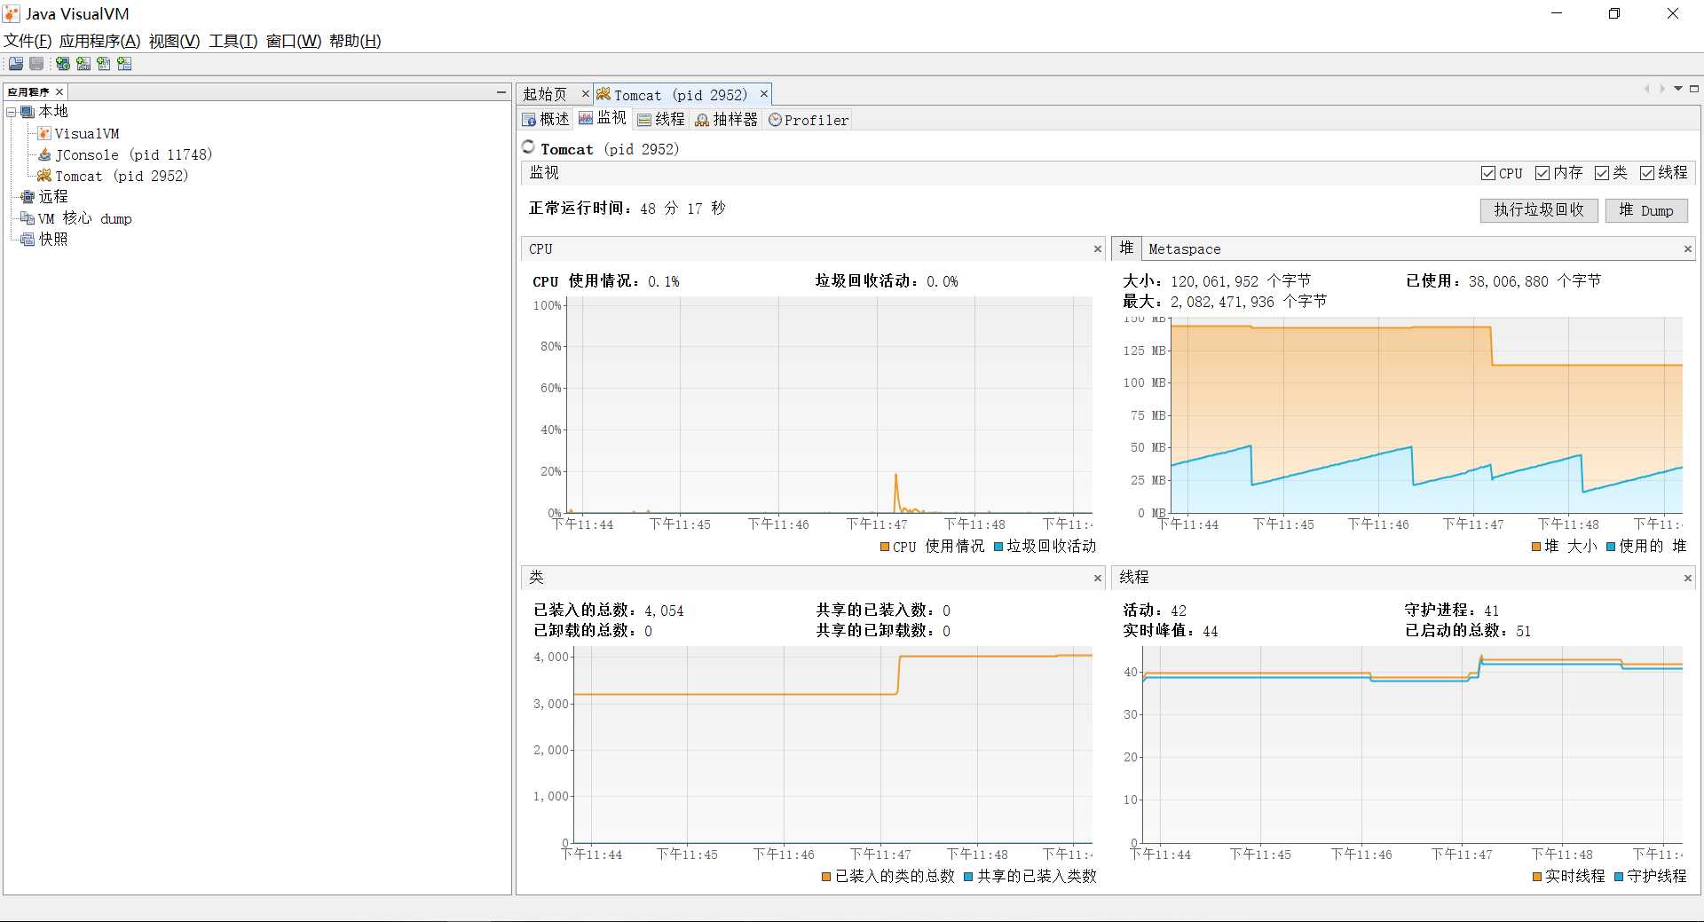Open the 帮助(H) menu
1704x922 pixels.
point(355,41)
